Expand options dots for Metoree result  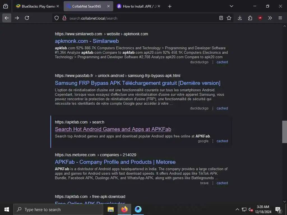(212, 183)
